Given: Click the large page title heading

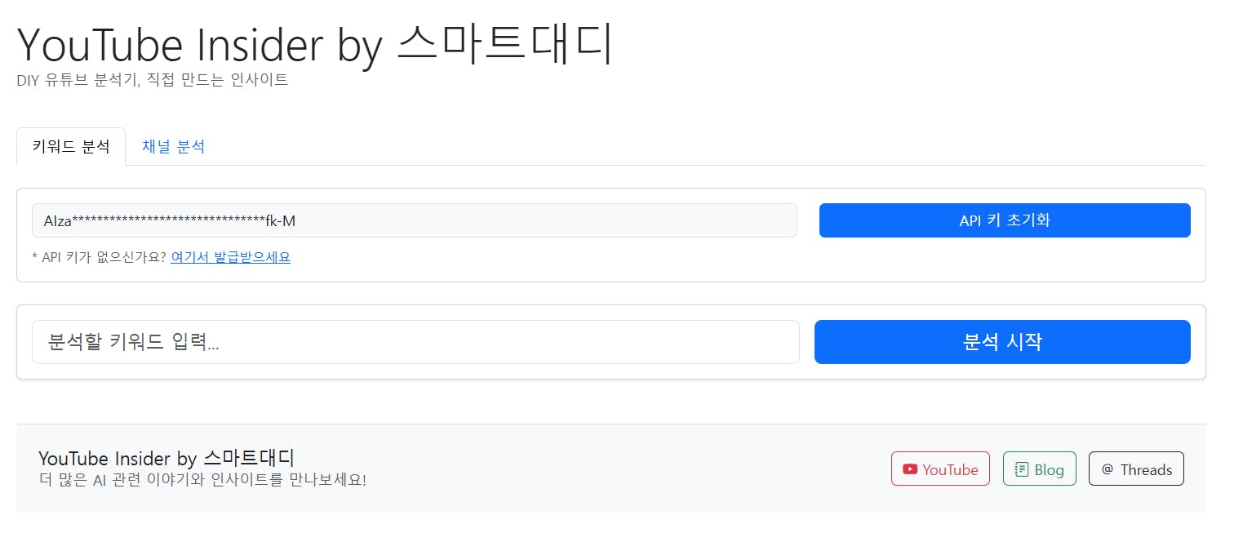Looking at the screenshot, I should tap(314, 44).
